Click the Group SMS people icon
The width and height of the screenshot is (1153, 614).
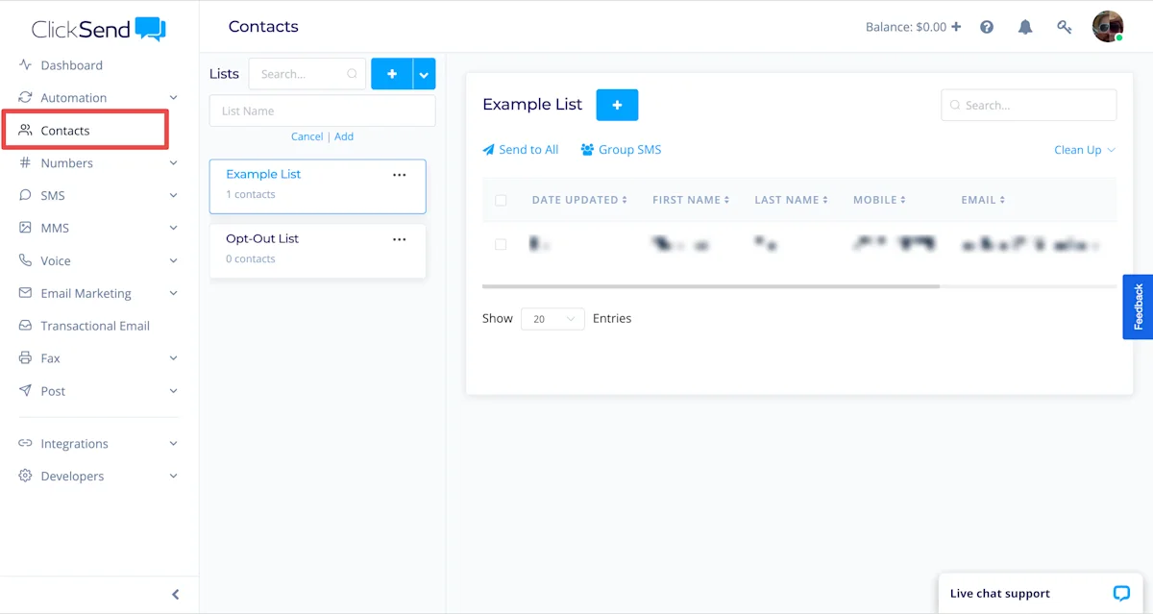click(587, 149)
